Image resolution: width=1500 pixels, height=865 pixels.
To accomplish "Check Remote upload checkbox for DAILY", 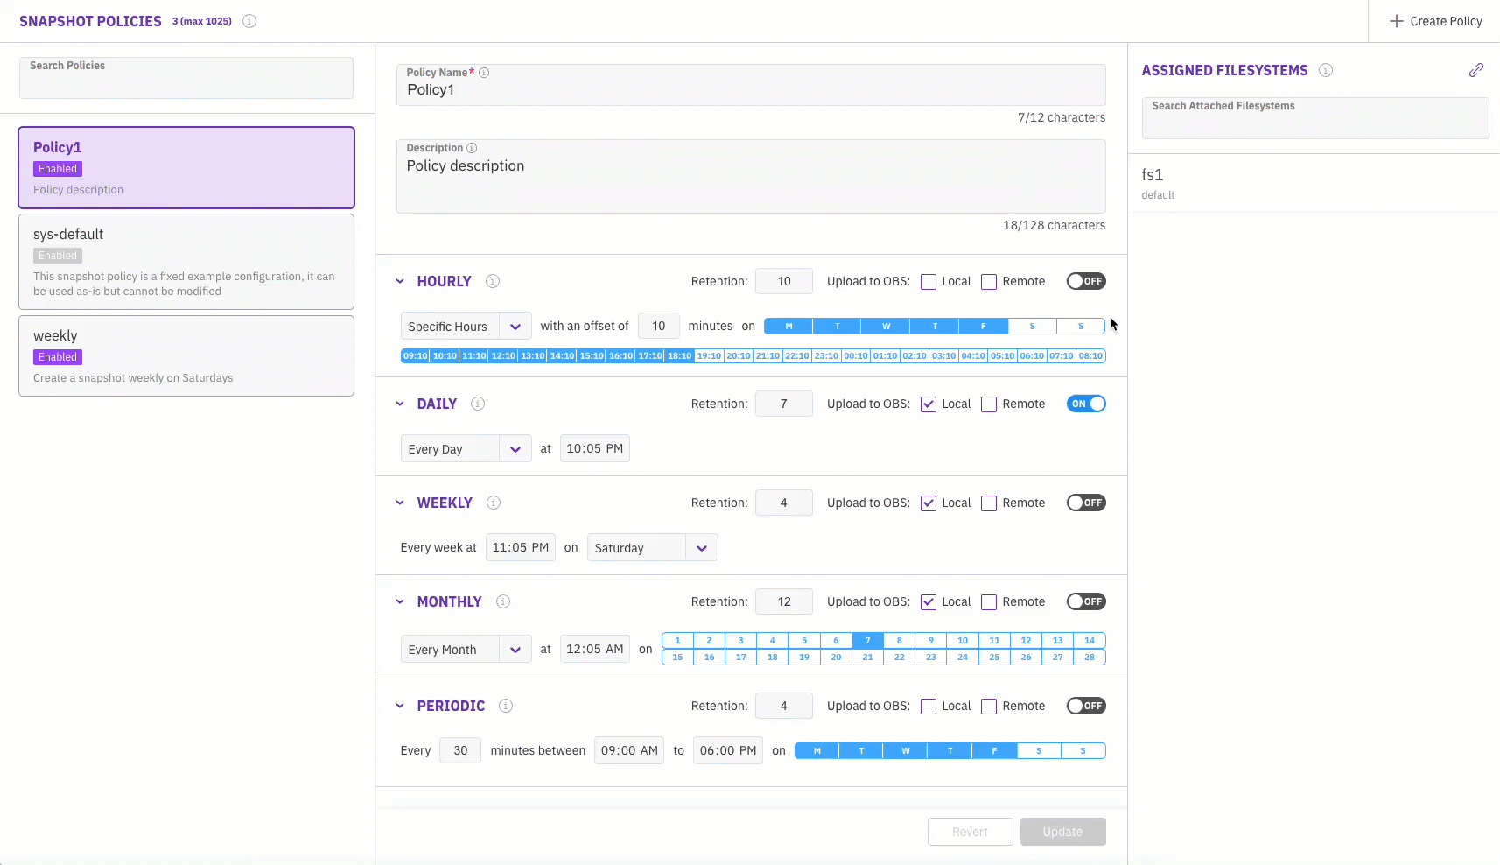I will coord(989,404).
